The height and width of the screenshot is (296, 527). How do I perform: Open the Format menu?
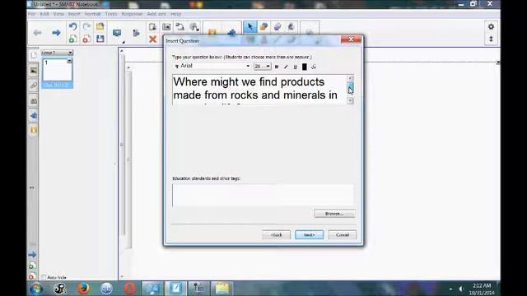[x=92, y=14]
